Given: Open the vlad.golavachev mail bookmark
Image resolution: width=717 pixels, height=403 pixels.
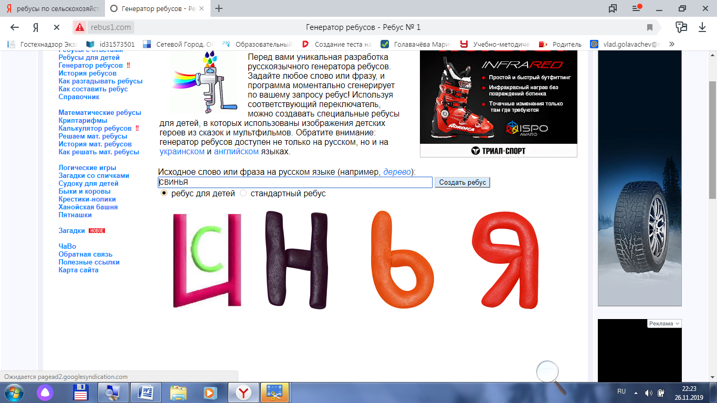Looking at the screenshot, I should [x=626, y=44].
